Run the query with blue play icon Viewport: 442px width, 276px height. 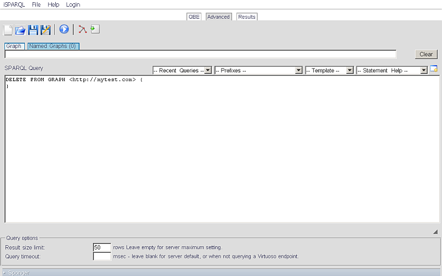64,29
